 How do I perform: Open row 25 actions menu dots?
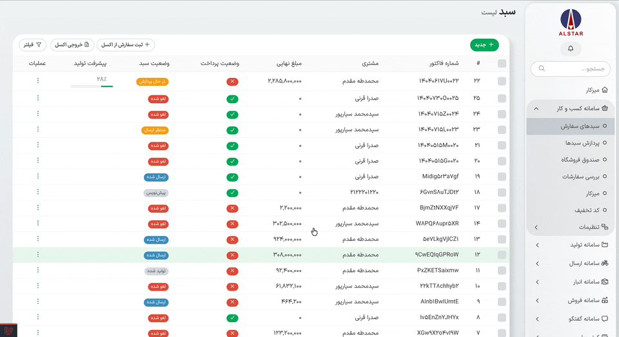coord(38,98)
